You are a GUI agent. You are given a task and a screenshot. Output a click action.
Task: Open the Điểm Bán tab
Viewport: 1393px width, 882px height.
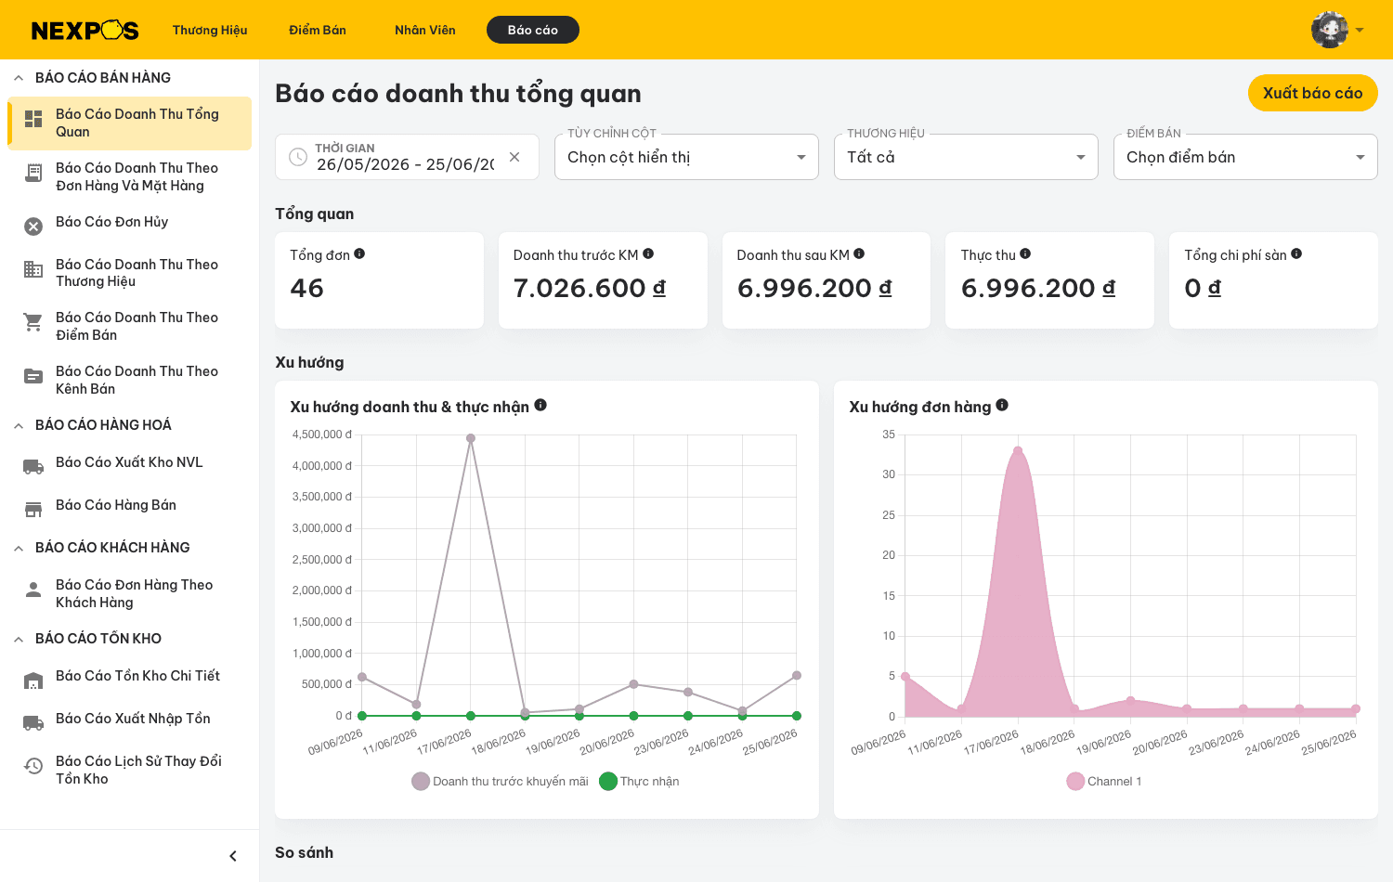click(318, 30)
